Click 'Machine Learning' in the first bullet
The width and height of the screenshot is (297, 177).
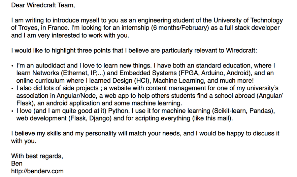tap(179, 81)
